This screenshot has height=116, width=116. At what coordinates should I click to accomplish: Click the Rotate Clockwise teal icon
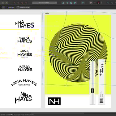click(75, 3)
